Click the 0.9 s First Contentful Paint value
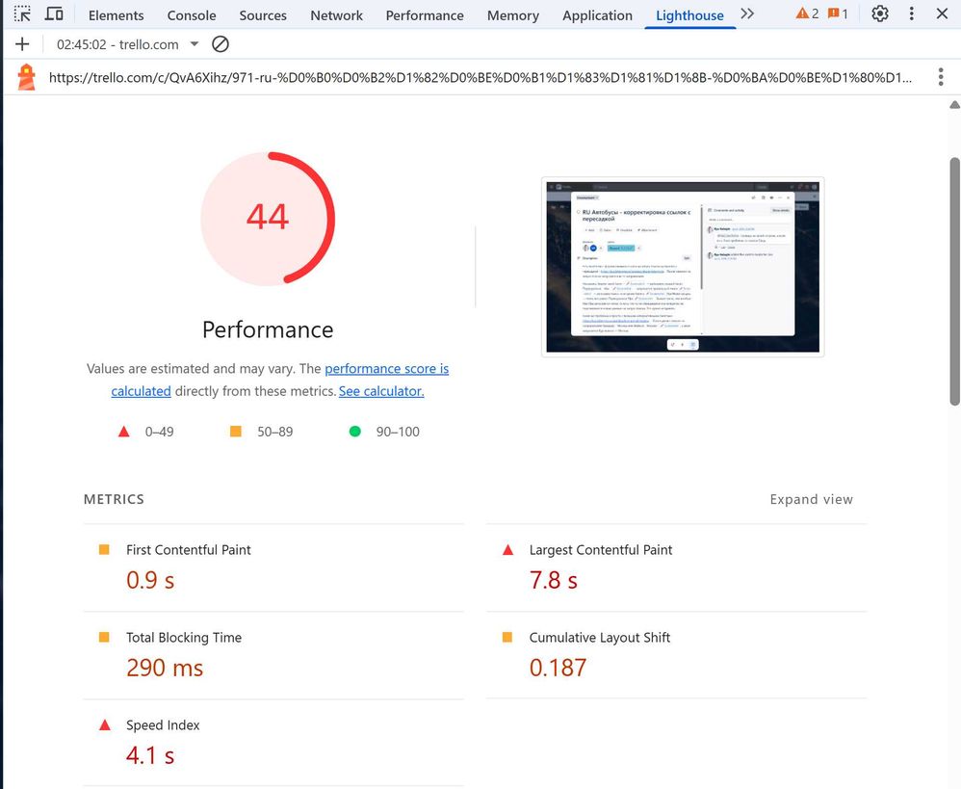Image resolution: width=961 pixels, height=789 pixels. pos(150,580)
